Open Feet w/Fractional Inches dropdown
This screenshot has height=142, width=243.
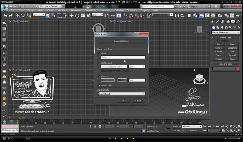(114, 67)
